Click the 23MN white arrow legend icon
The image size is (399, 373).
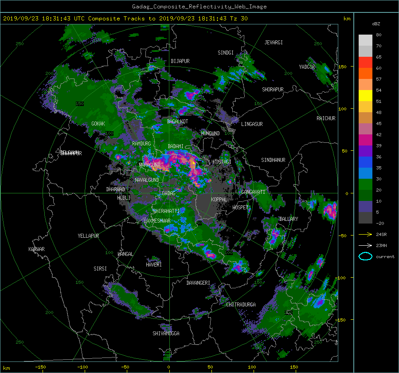pyautogui.click(x=365, y=245)
